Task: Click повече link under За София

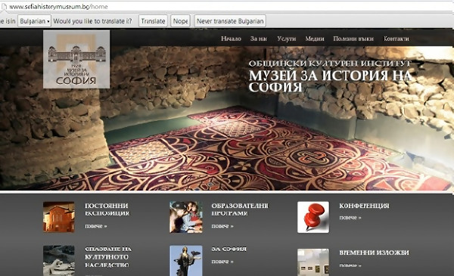Action: click(222, 262)
